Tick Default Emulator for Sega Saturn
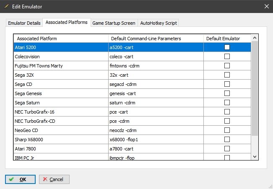Screen dimensions: 273x189 click(227, 103)
